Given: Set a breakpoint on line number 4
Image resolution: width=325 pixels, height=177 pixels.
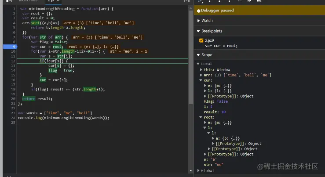Looking at the screenshot, I should point(14,23).
